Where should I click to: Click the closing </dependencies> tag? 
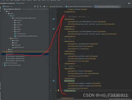(x=67, y=98)
